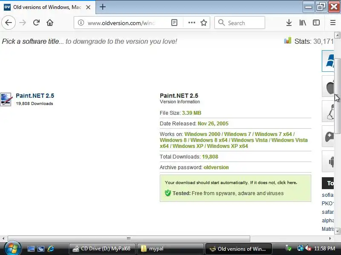Click the 'sofia' sidebar link
The image size is (341, 255).
327,195
